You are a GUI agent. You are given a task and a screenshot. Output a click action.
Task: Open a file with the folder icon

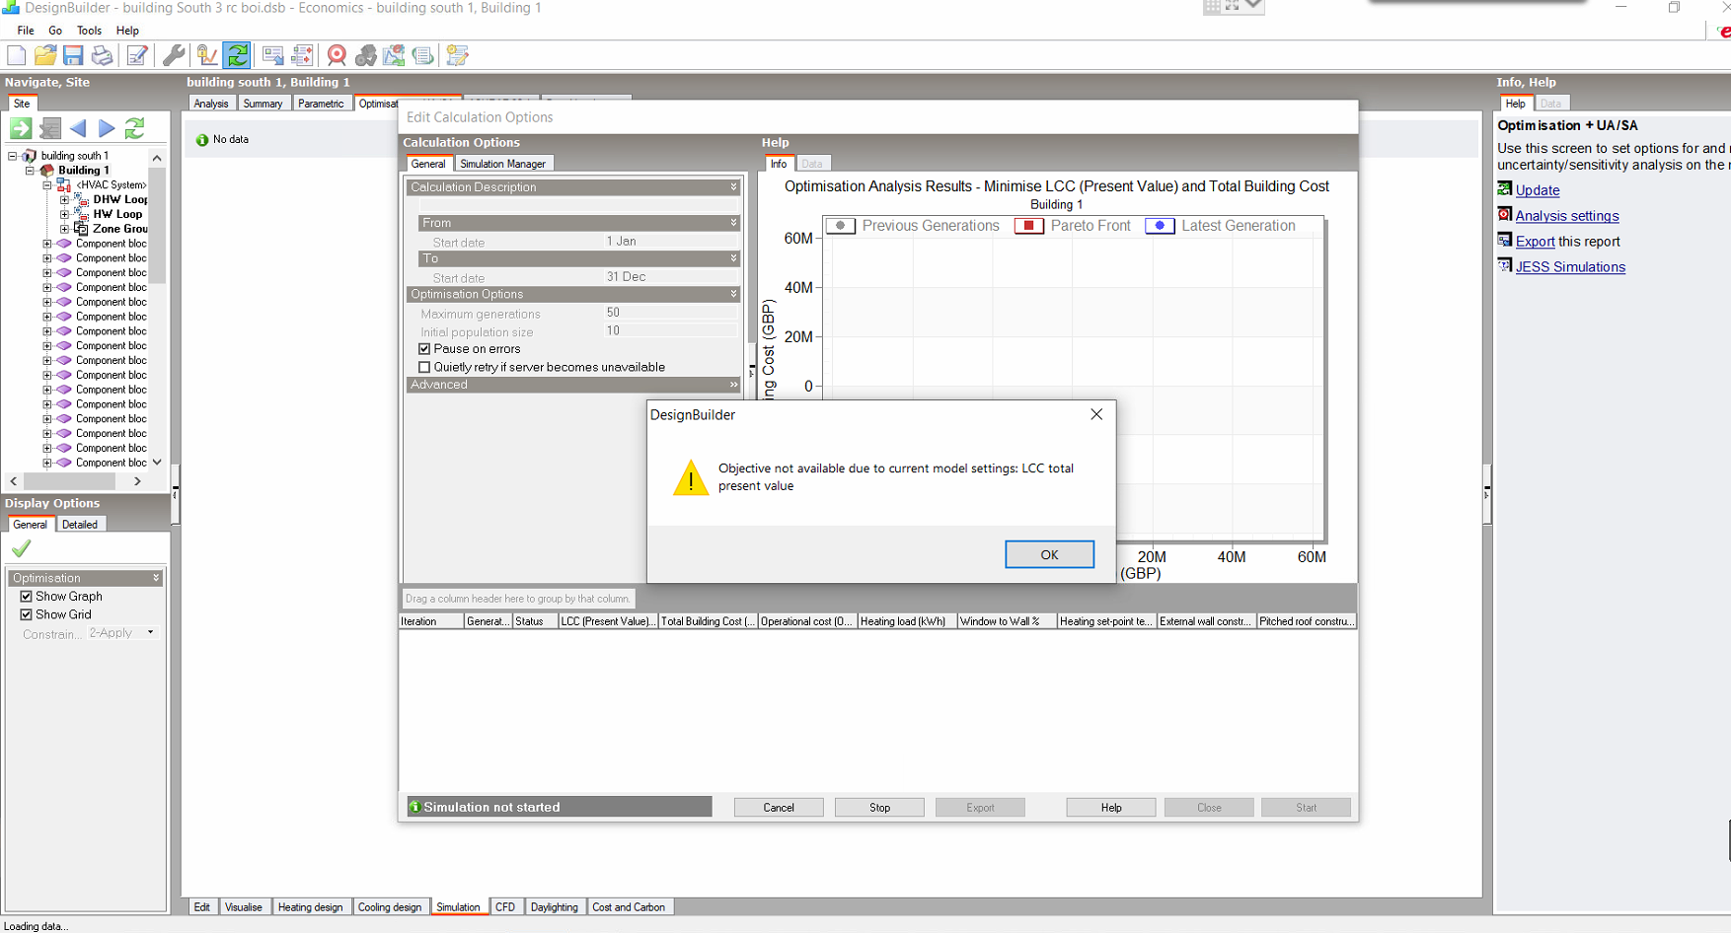point(45,55)
